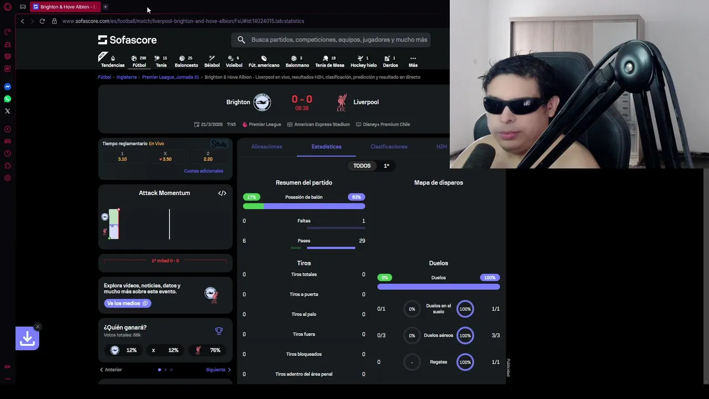The image size is (709, 399).
Task: Open Baloncesto sport category
Action: pos(186,61)
